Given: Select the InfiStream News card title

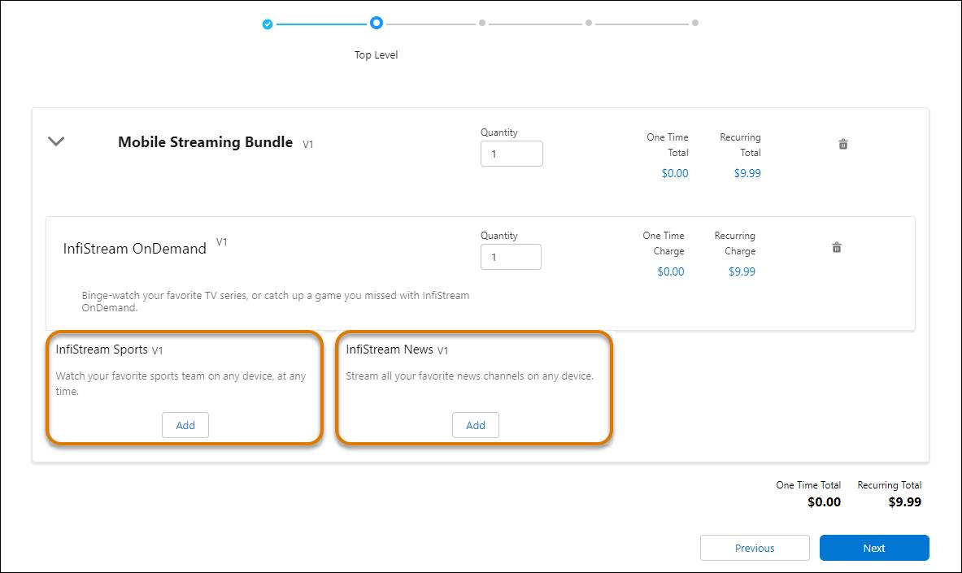Looking at the screenshot, I should click(390, 349).
